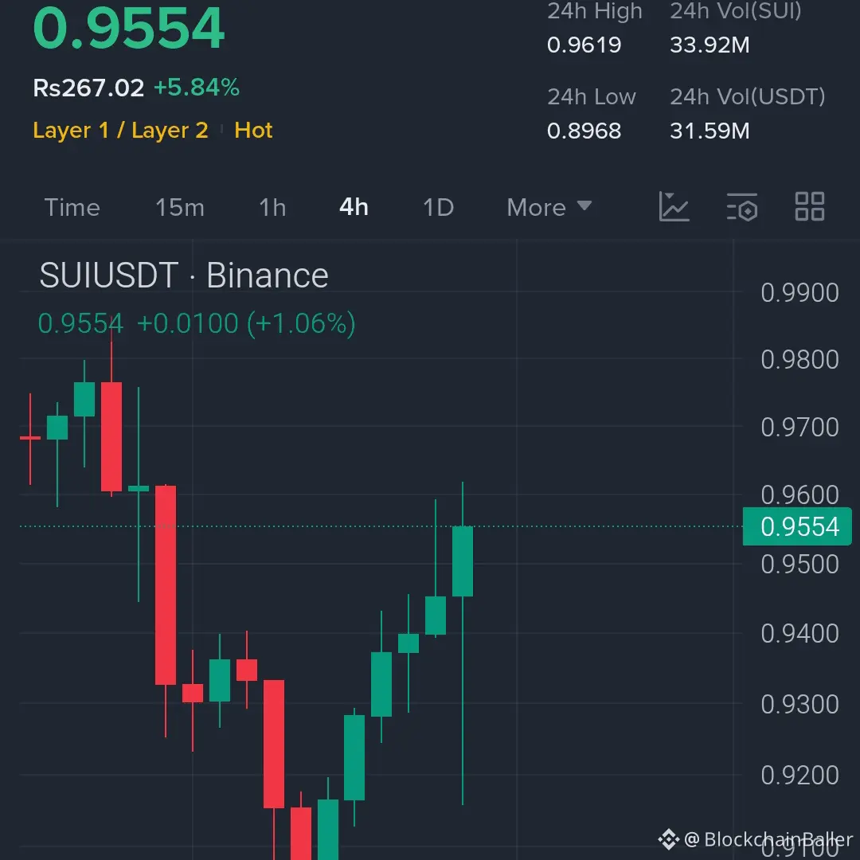Tap the large 0.9554 last price
Image resolution: width=860 pixels, height=860 pixels.
pos(129,29)
